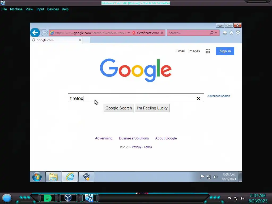Open the VirtualBox cube icon in host taskbar
The image size is (272, 204).
[x=68, y=198]
